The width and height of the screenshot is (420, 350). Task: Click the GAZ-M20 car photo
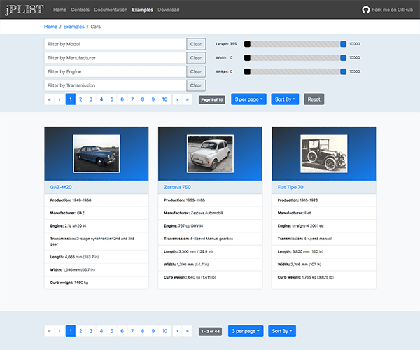(97, 153)
